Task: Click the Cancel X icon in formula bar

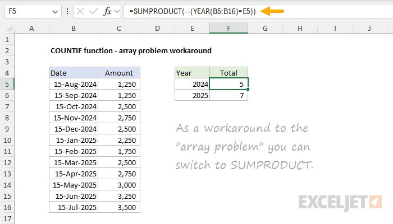Action: (80, 11)
